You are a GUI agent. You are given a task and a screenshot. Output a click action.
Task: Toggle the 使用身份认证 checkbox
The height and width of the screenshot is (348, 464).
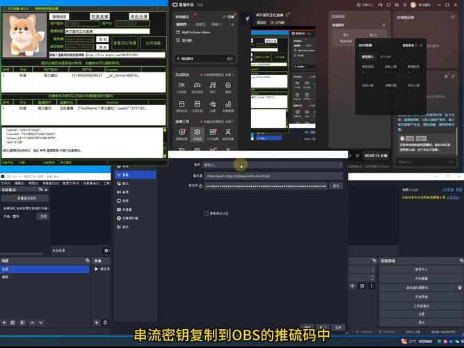coord(206,213)
